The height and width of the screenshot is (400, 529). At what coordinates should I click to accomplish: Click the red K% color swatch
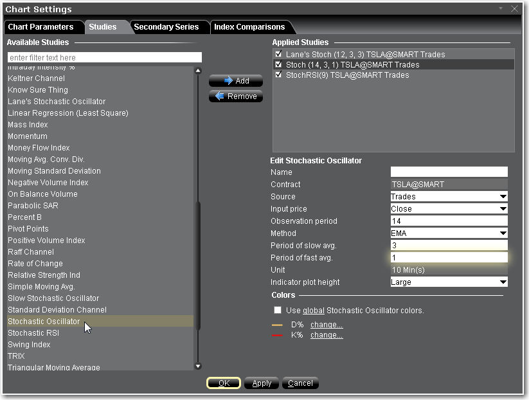point(278,336)
